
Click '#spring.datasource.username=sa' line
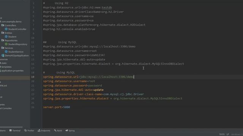(68, 16)
